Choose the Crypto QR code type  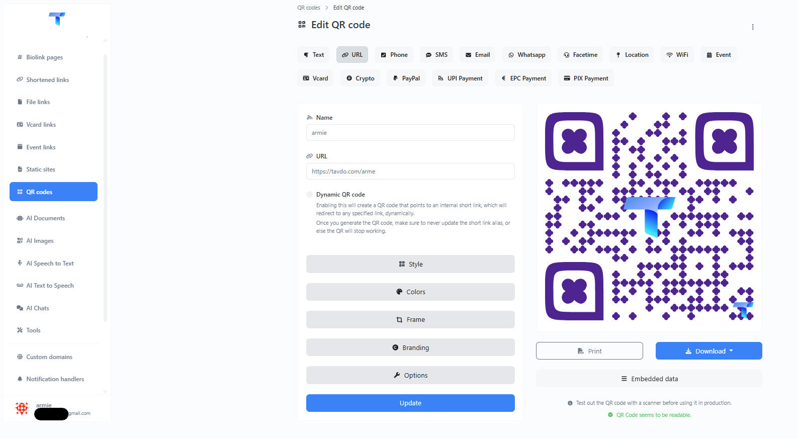pos(360,78)
